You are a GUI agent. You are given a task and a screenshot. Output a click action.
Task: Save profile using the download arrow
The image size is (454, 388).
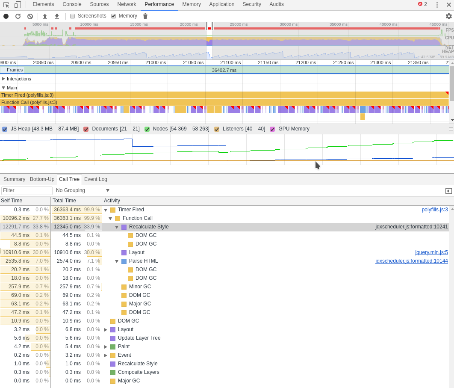[x=57, y=16]
